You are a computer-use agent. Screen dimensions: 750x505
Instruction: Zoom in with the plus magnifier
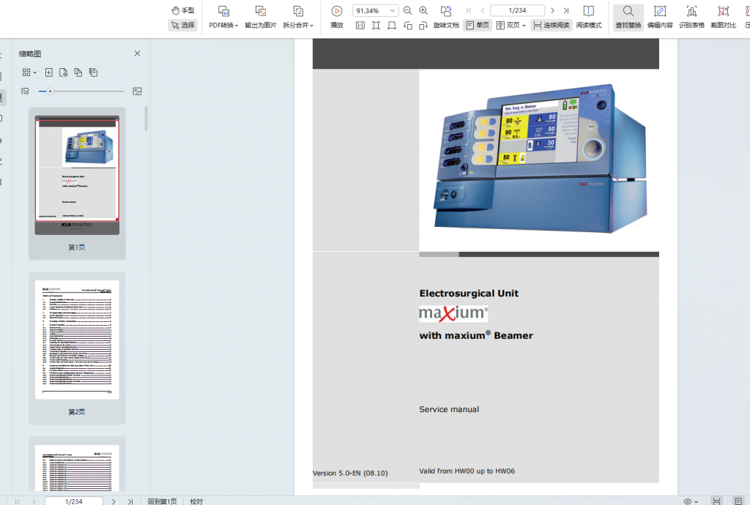[x=423, y=10]
